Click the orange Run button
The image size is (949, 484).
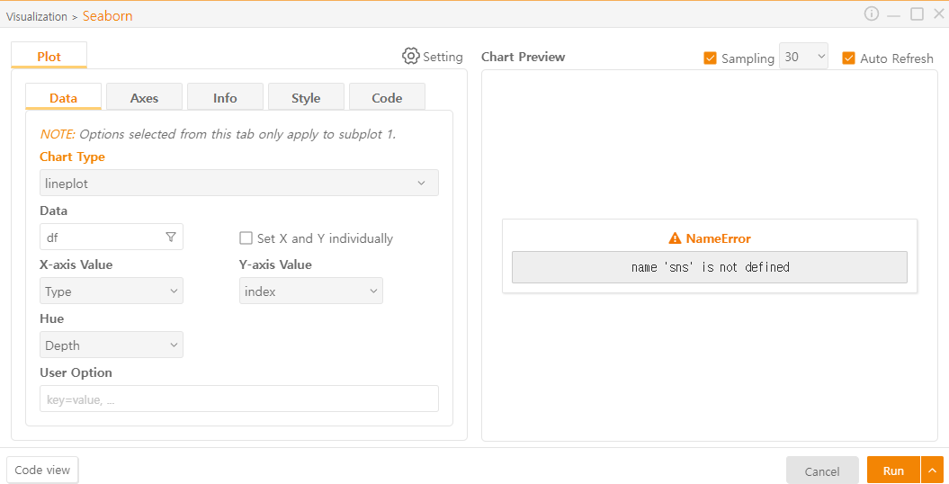[x=893, y=471]
